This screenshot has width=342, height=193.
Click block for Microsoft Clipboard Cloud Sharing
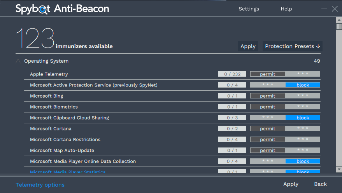(x=303, y=118)
